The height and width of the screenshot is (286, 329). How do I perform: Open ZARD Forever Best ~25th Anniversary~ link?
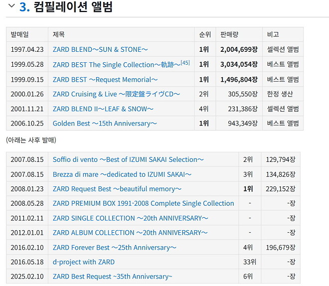coord(115,248)
